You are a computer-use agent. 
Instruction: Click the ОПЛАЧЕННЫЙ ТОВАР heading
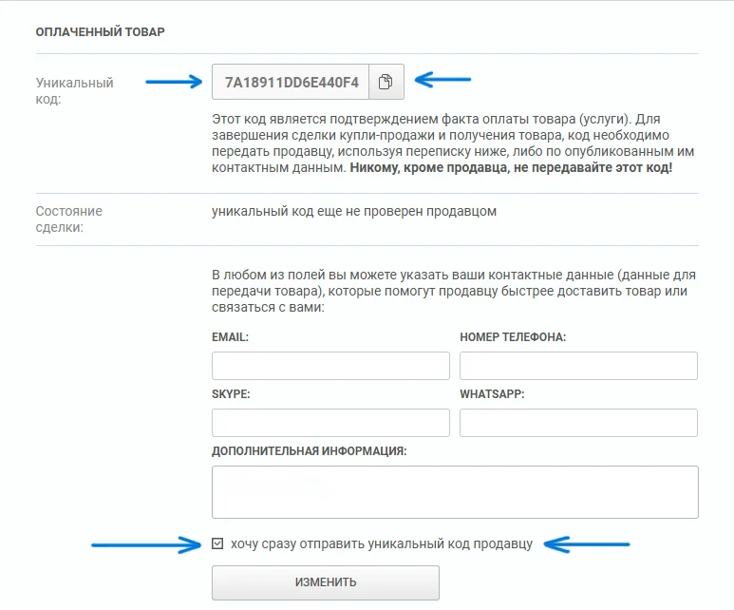pos(100,32)
